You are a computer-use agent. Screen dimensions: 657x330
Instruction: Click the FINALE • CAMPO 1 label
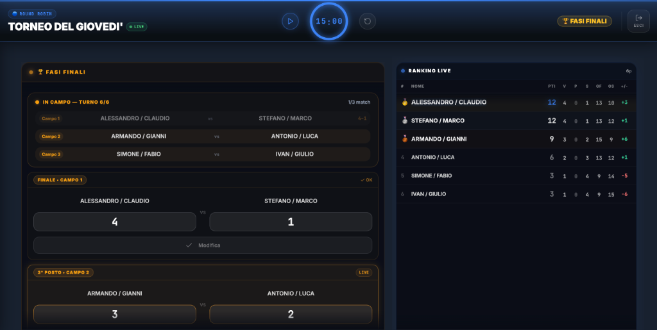tap(60, 180)
